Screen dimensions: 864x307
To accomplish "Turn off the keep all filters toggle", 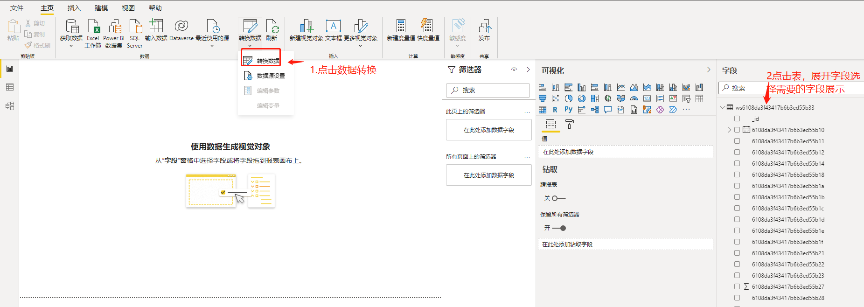I will pos(559,228).
